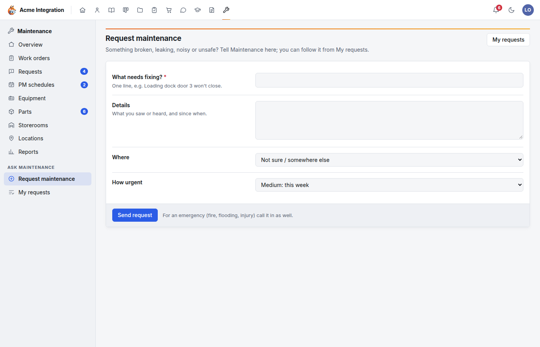540x347 pixels.
Task: Open the chat bubble icon in top navigation
Action: pyautogui.click(x=183, y=10)
